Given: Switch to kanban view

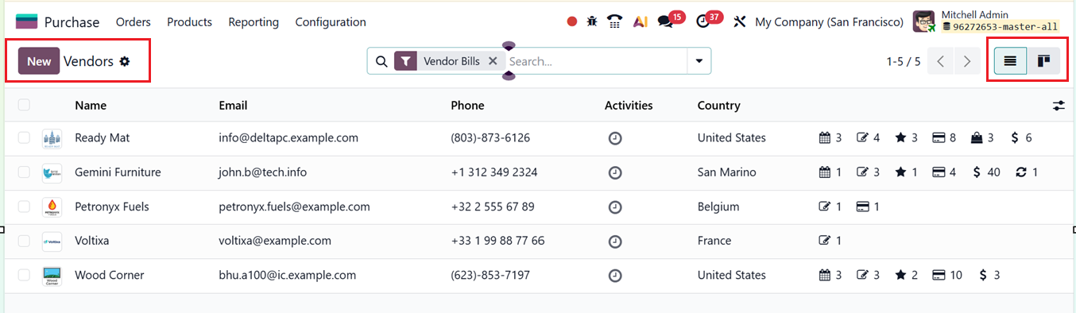Looking at the screenshot, I should coord(1044,61).
